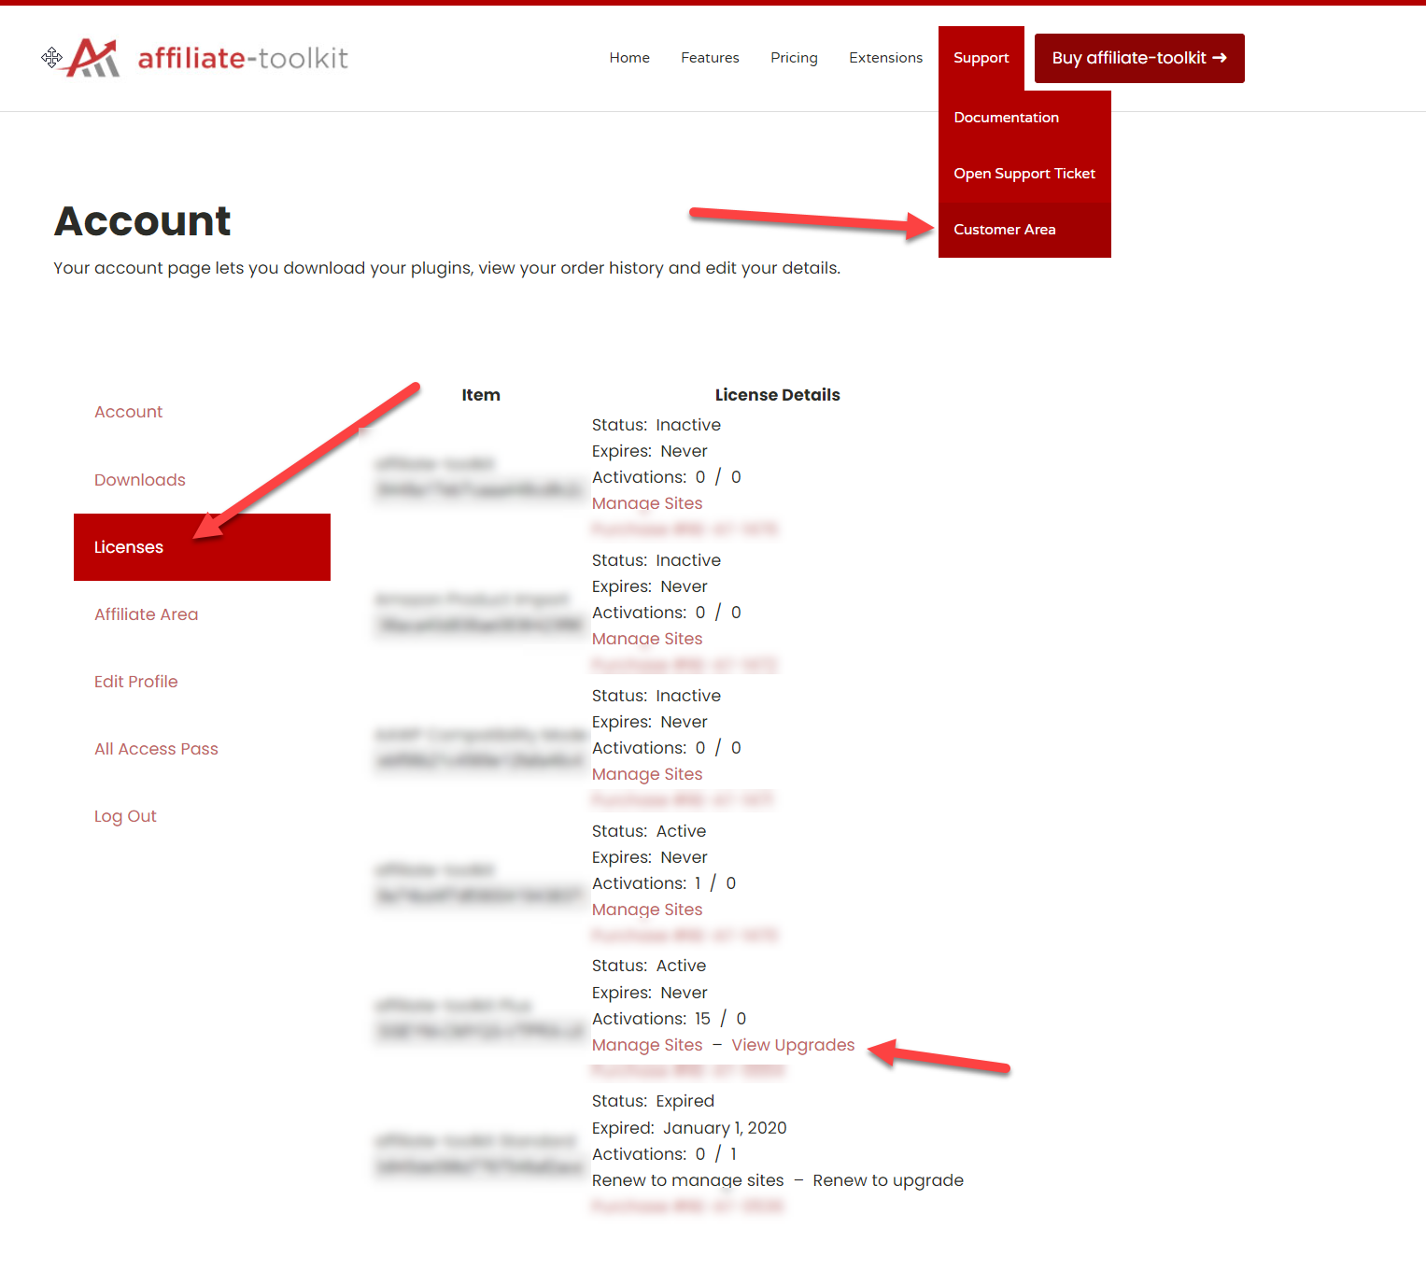Click the Status: Expired text

[x=653, y=1101]
